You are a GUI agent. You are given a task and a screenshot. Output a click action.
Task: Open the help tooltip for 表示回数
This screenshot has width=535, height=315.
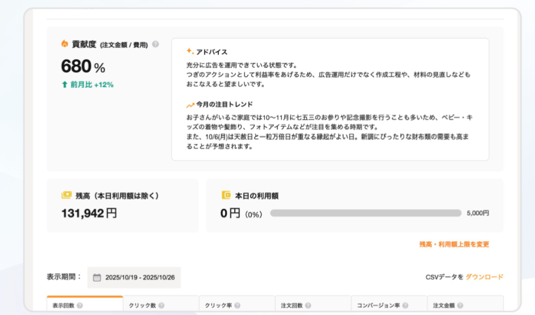click(79, 306)
